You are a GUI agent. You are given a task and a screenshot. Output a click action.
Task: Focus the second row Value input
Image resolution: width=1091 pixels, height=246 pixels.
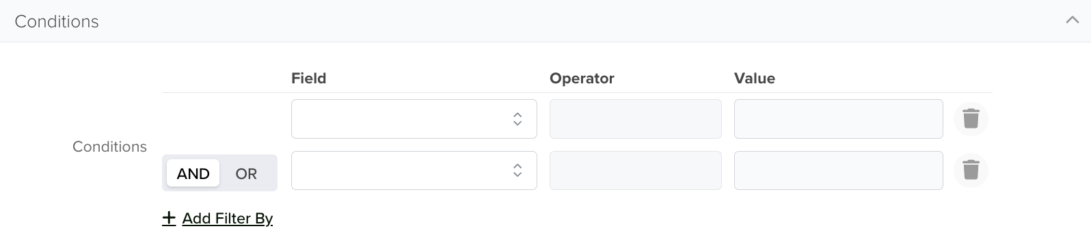point(839,170)
